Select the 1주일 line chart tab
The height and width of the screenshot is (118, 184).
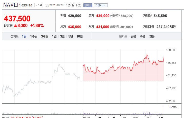[34, 36]
